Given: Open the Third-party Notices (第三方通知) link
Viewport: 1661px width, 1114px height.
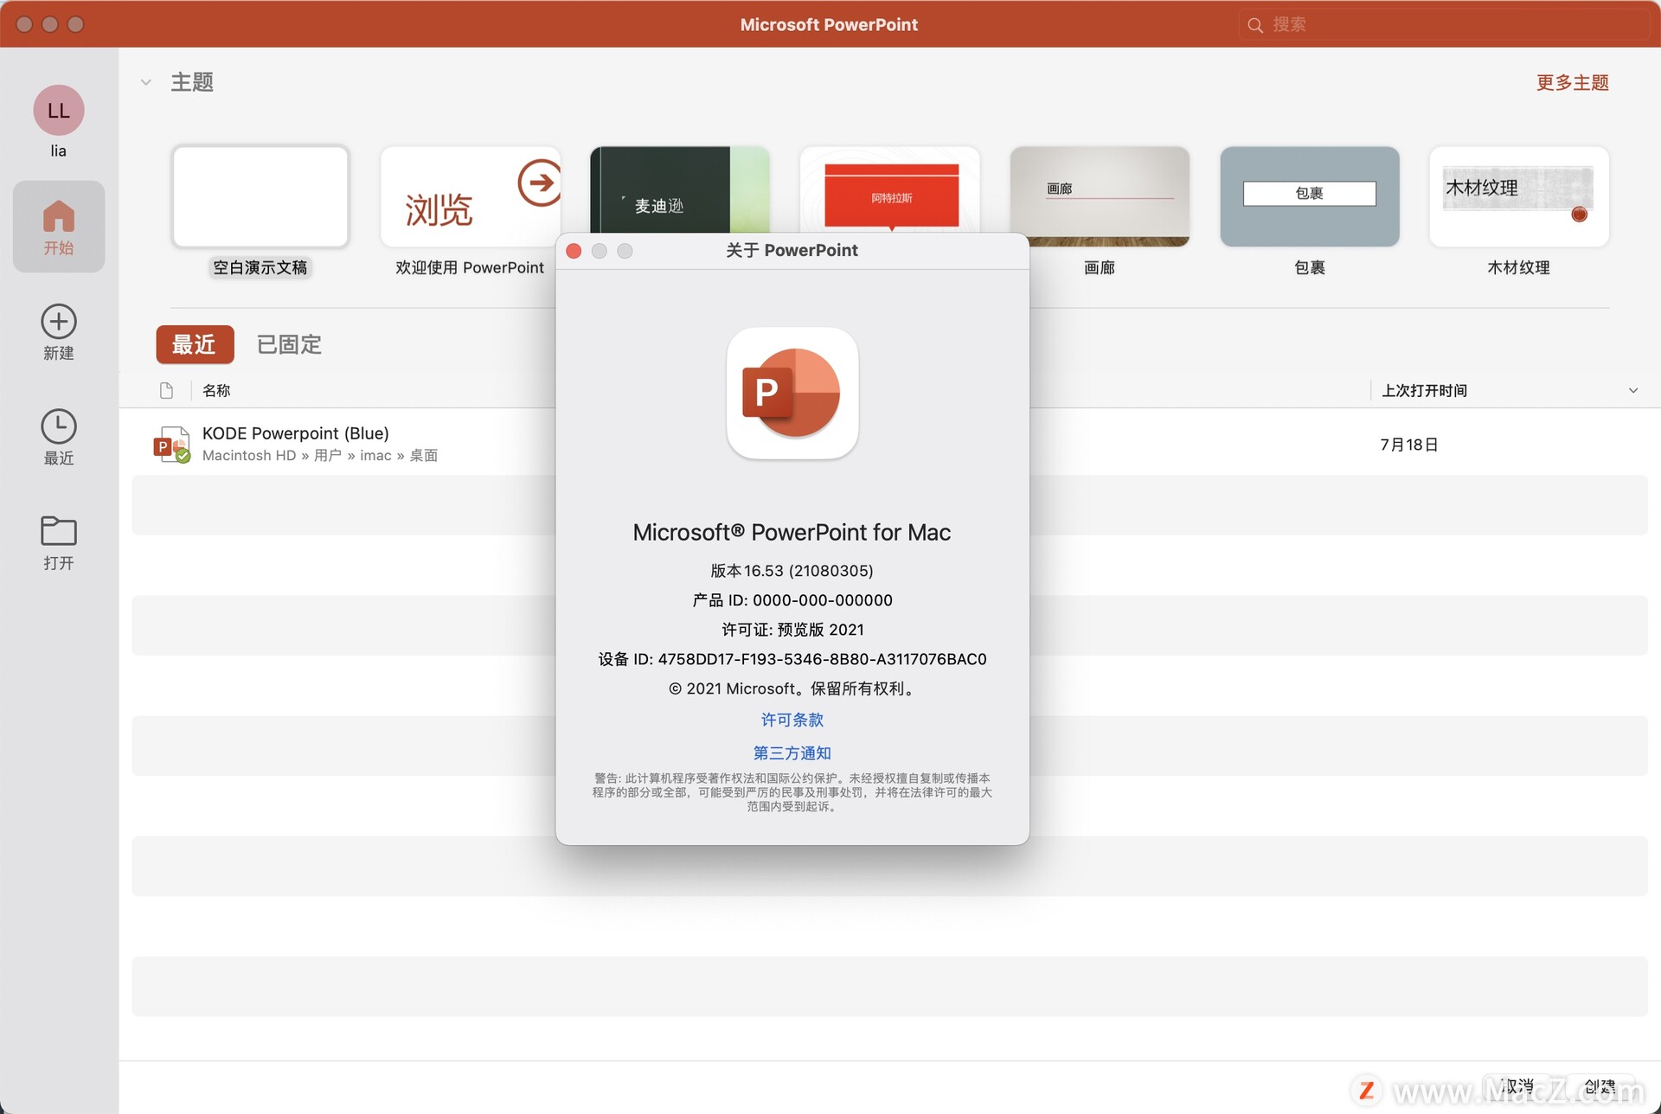Looking at the screenshot, I should tap(792, 752).
